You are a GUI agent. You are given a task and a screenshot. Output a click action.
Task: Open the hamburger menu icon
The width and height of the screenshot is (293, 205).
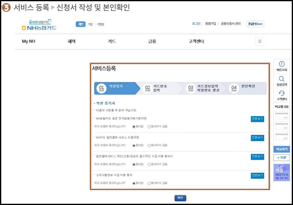coord(260,41)
